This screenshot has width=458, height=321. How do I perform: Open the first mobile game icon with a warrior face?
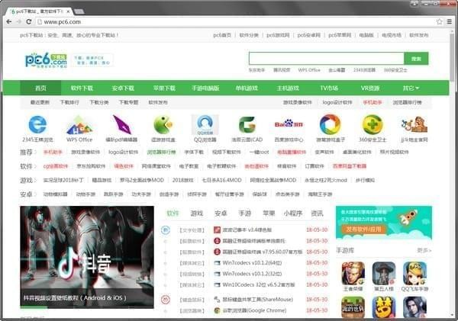(x=353, y=274)
